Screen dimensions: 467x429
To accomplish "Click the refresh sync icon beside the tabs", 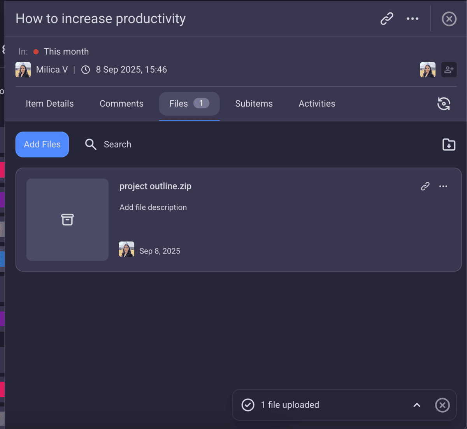I will (x=444, y=104).
